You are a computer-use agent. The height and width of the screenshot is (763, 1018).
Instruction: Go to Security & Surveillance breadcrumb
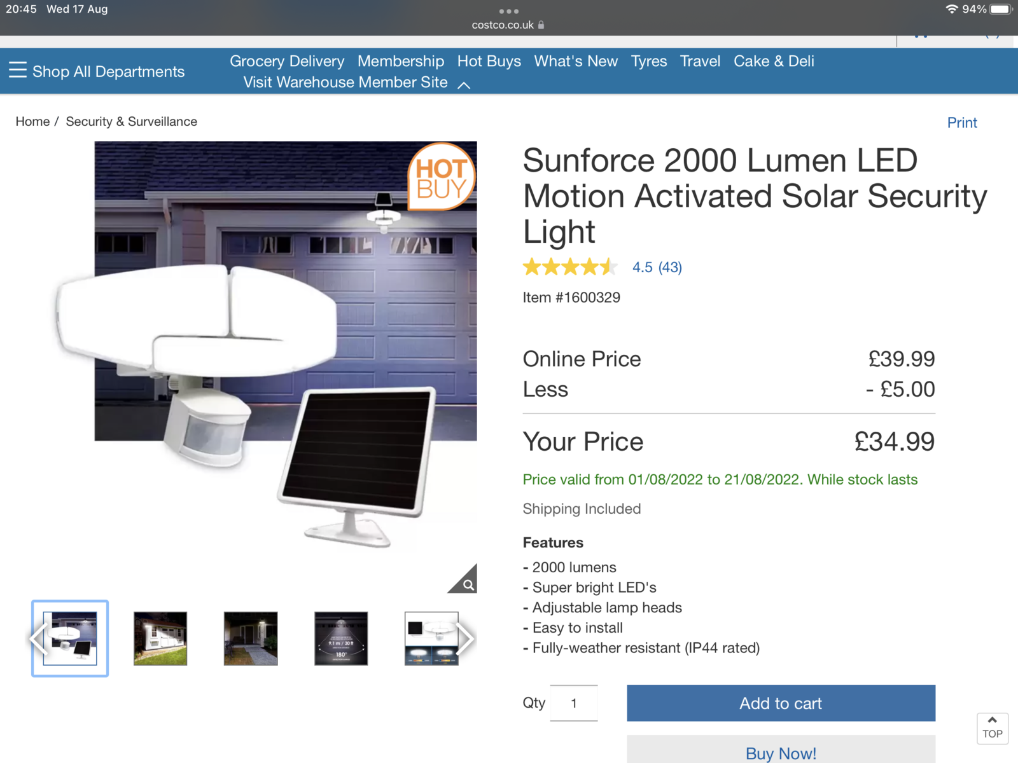pos(132,121)
